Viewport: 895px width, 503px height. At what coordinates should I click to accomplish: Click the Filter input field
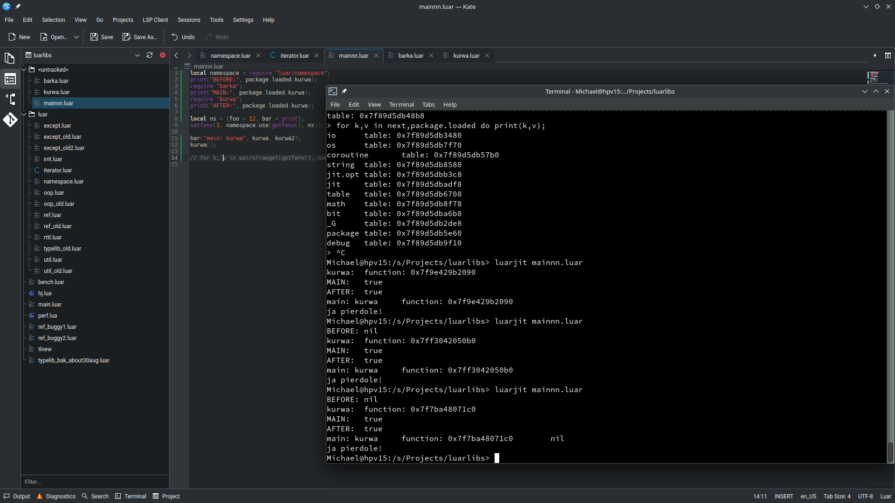point(93,482)
